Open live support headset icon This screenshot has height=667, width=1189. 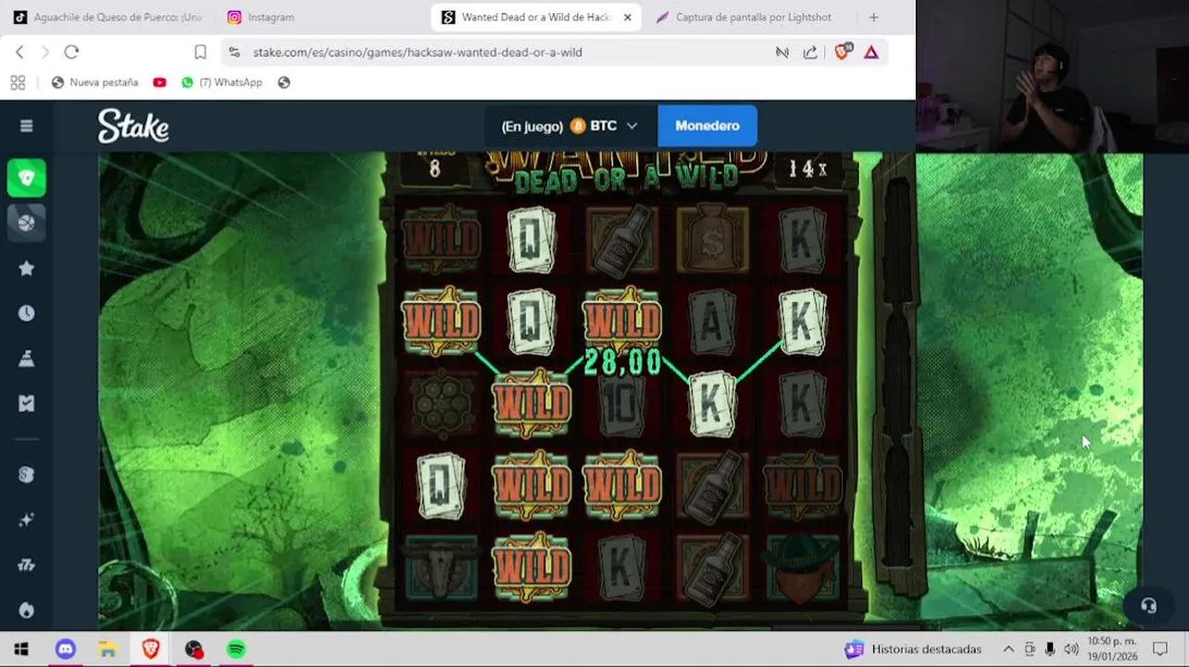(1148, 606)
